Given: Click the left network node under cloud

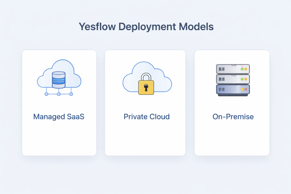Looking at the screenshot, I should click(46, 94).
